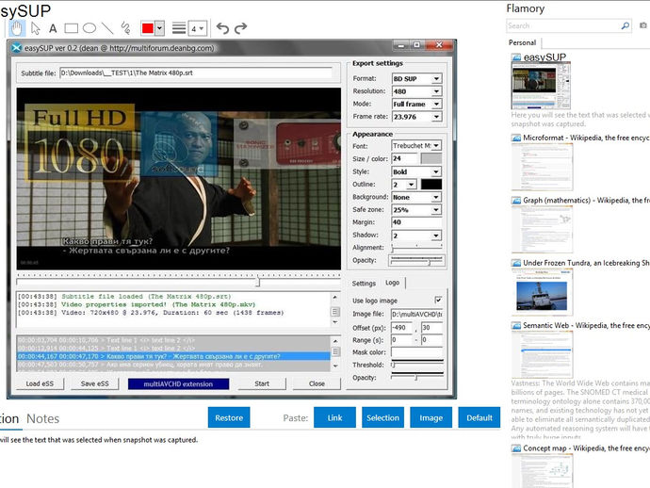Image resolution: width=650 pixels, height=488 pixels.
Task: Click the Subtitle file path field
Action: point(196,73)
